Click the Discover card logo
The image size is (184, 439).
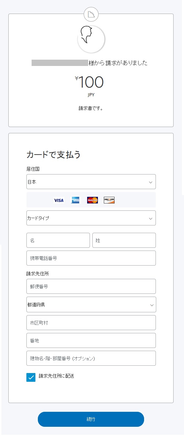[x=109, y=200]
